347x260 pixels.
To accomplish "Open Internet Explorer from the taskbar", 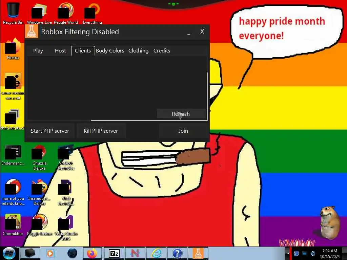I will 156,253.
